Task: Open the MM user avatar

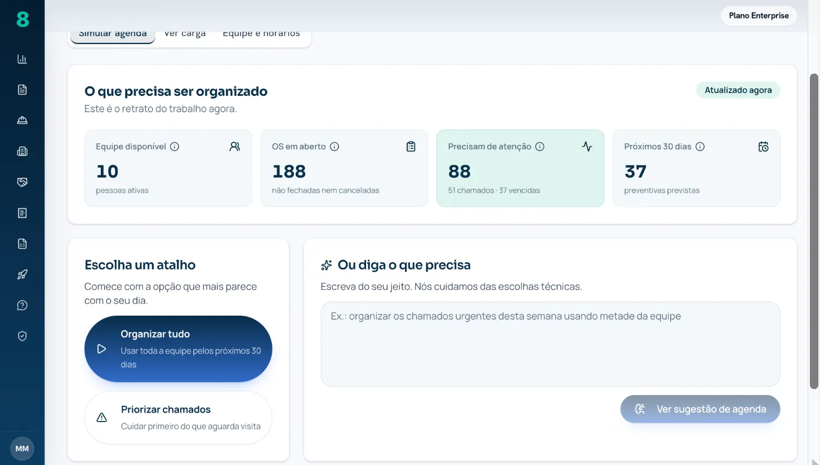Action: click(22, 449)
